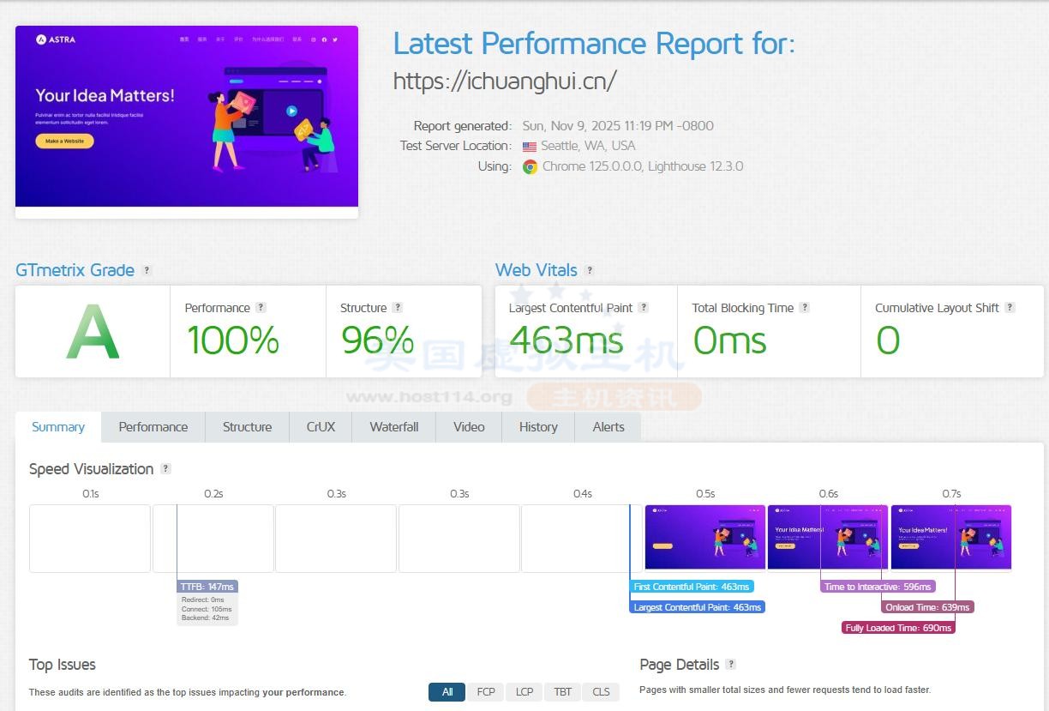Click Cumulative Layout Shift help icon

point(1010,308)
